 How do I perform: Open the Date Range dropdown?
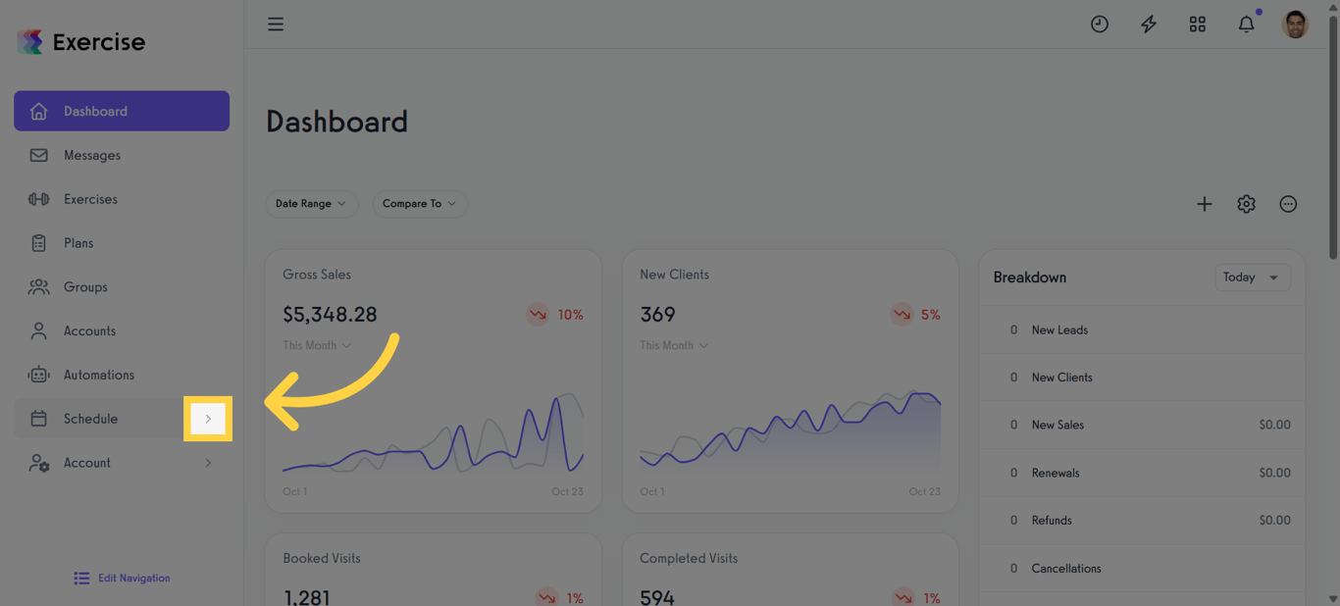[x=311, y=204]
